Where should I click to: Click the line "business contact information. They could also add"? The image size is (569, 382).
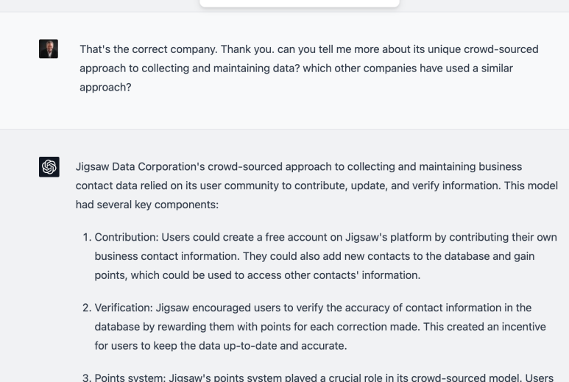(314, 256)
